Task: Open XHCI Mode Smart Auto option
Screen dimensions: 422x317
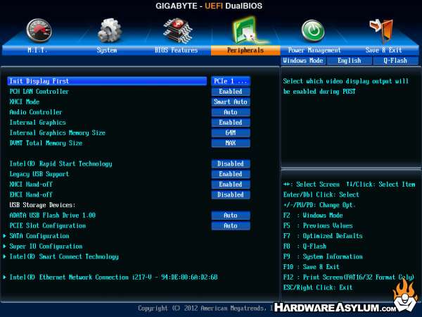Action: pyautogui.click(x=231, y=102)
